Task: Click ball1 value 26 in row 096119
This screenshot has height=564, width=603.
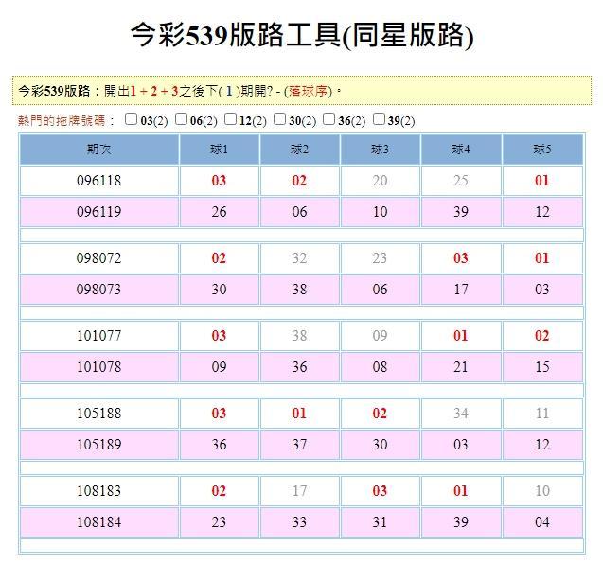Action: point(220,211)
